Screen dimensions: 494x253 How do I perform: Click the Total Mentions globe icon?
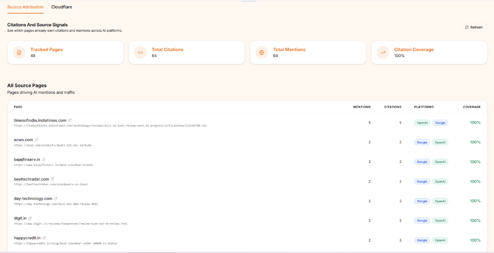262,53
